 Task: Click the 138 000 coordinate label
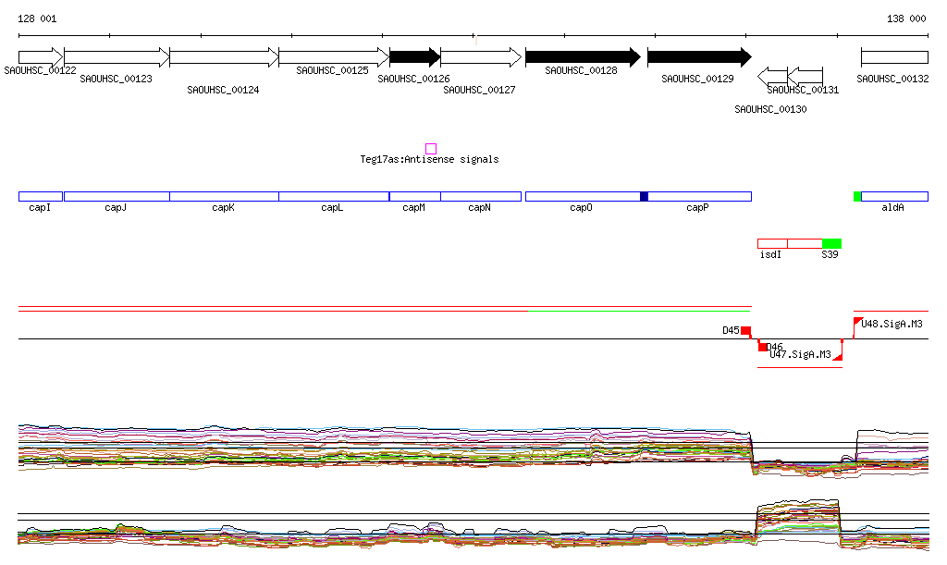click(x=906, y=18)
